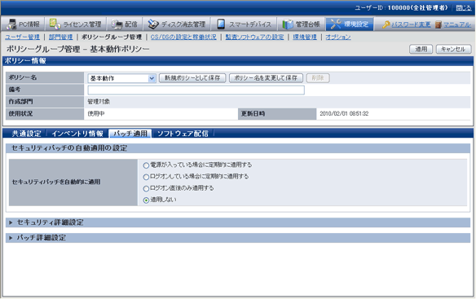Click the マニュアル link
This screenshot has width=476, height=299.
click(x=457, y=24)
